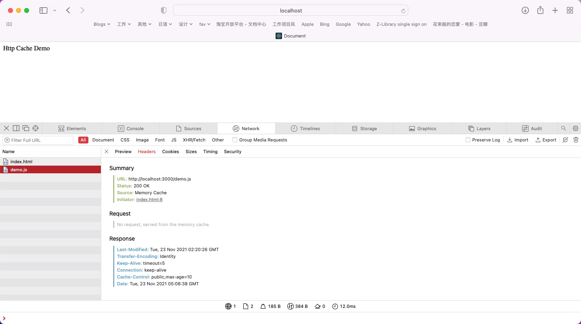Screen dimensions: 581x324
Task: Show tab overview grid
Action: pyautogui.click(x=570, y=10)
